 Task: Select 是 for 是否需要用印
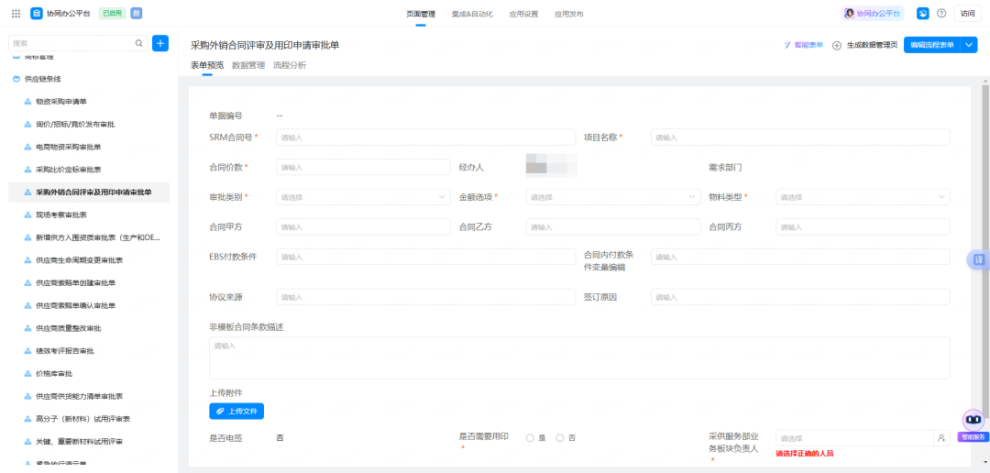[x=530, y=438]
